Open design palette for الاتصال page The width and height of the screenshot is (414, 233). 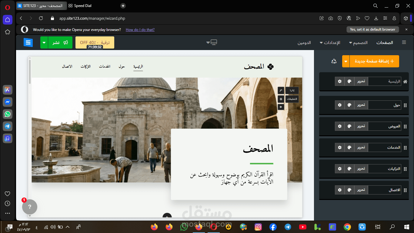[349, 190]
